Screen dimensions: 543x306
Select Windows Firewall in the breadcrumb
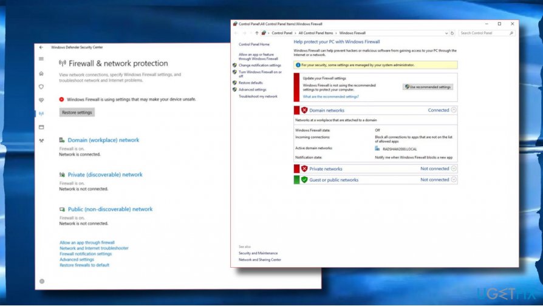(352, 33)
